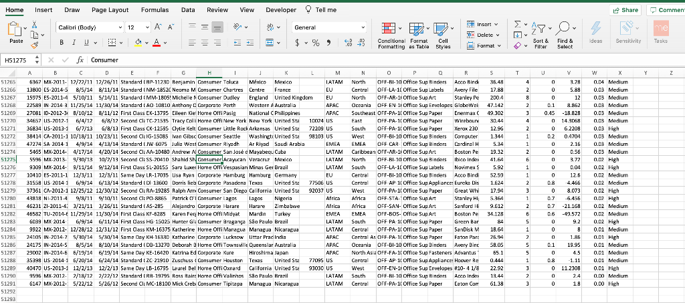The width and height of the screenshot is (685, 303).
Task: Click the Share button
Action: pyautogui.click(x=625, y=10)
